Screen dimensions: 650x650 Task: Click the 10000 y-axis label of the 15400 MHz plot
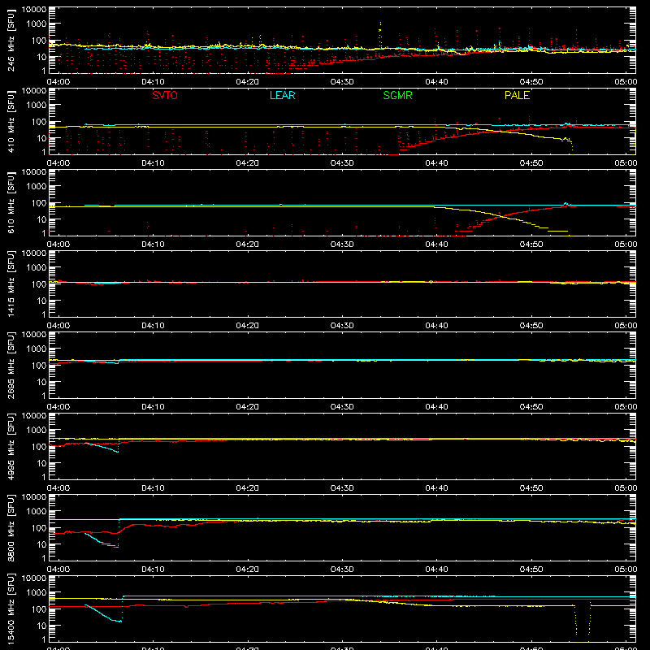click(x=34, y=578)
